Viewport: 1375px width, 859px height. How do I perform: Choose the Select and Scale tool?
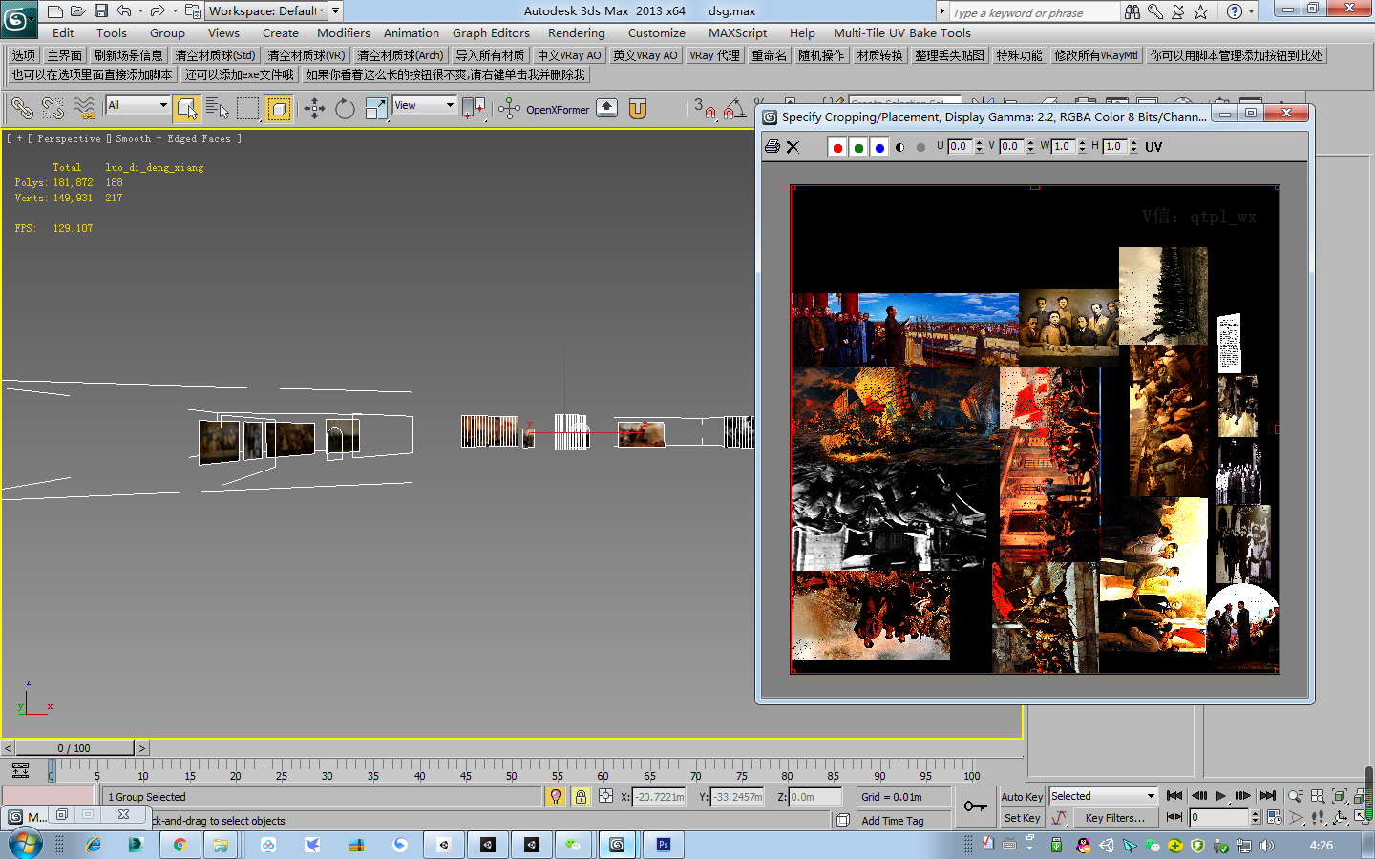376,109
